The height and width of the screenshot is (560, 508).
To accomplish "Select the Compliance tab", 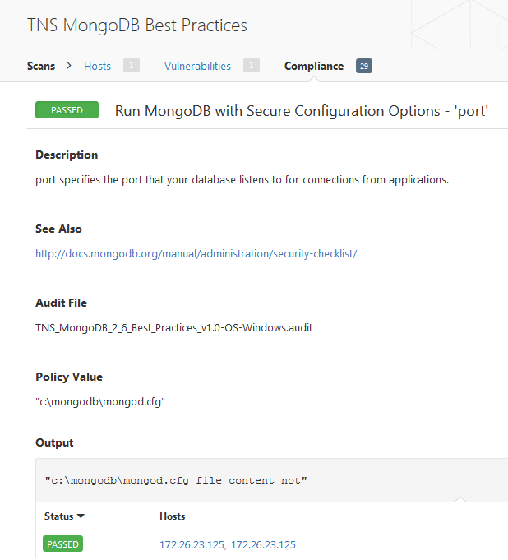I will tap(314, 66).
